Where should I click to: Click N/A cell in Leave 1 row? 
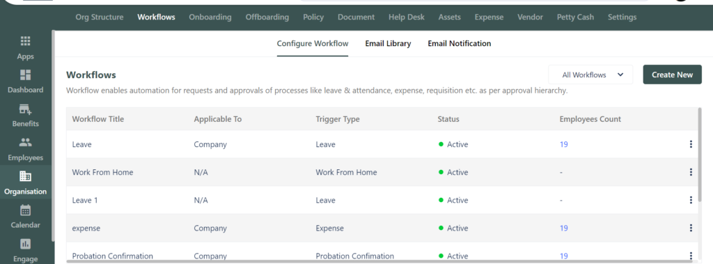201,201
